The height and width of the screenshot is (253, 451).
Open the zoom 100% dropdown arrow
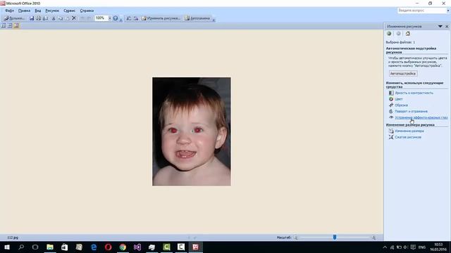(x=110, y=18)
